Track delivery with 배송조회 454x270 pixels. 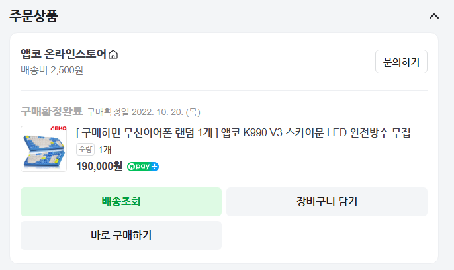coord(121,202)
